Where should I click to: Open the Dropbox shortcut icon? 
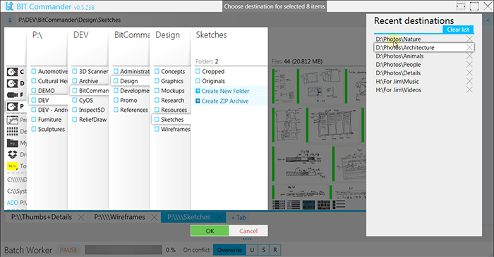(x=12, y=154)
